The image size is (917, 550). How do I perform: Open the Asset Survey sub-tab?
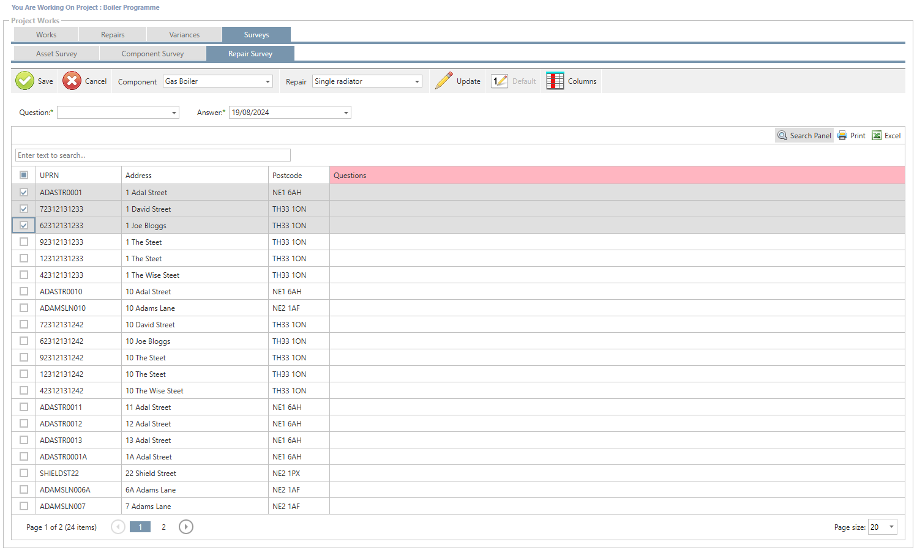[56, 54]
